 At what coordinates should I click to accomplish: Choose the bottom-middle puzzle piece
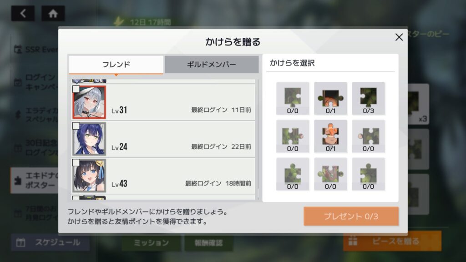tap(330, 174)
